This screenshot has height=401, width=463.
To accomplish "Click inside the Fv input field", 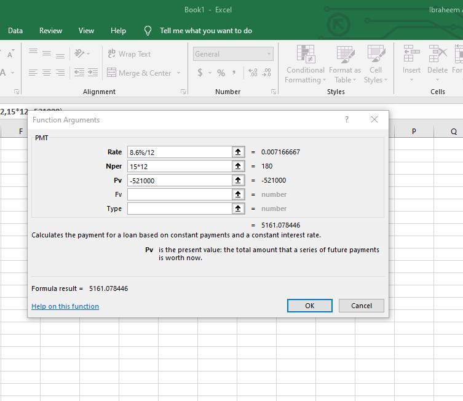I will point(179,194).
